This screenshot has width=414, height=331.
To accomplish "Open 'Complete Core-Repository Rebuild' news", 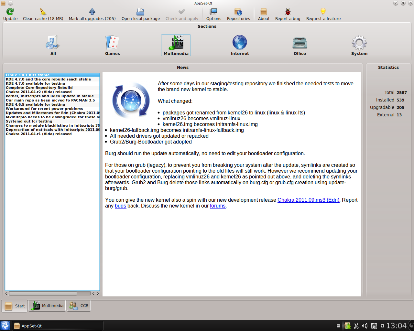I will (52, 88).
